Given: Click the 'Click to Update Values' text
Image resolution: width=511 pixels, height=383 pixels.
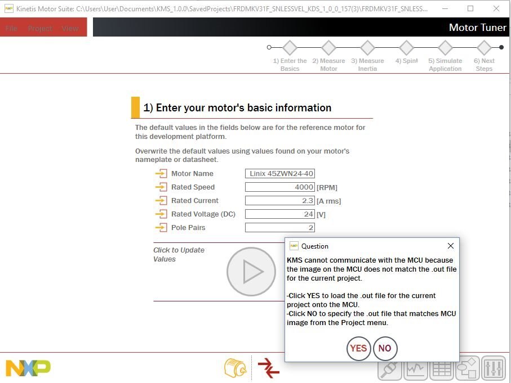Looking at the screenshot, I should tap(179, 254).
